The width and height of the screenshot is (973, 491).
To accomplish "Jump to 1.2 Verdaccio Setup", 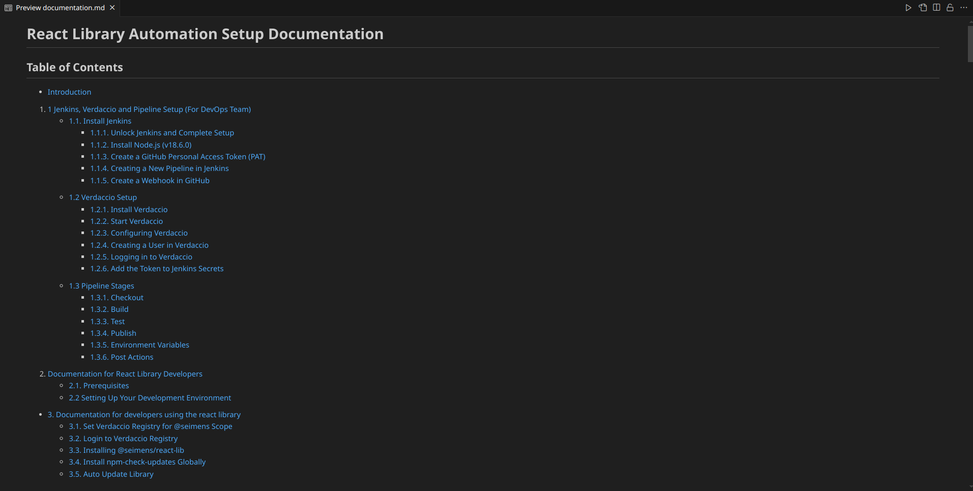I will tap(103, 197).
